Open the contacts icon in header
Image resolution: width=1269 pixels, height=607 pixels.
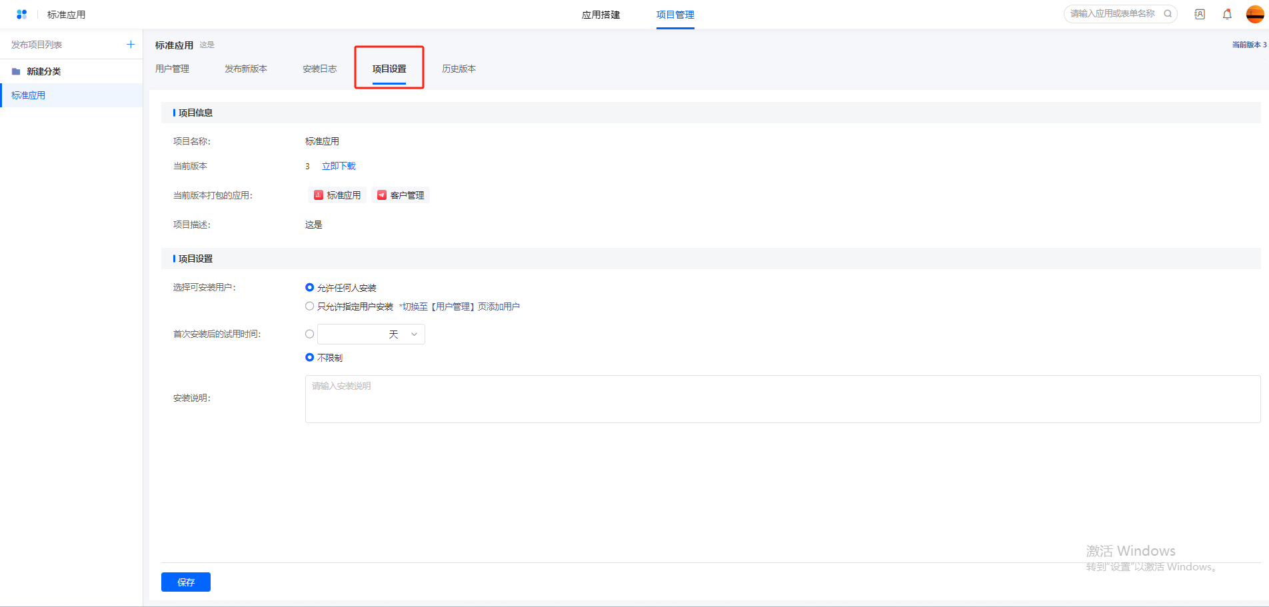[1200, 14]
